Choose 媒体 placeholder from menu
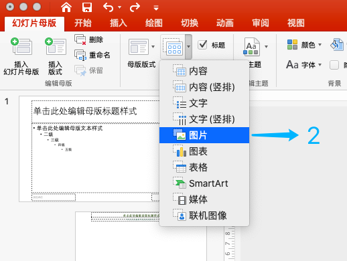This screenshot has height=261, width=347. 204,199
